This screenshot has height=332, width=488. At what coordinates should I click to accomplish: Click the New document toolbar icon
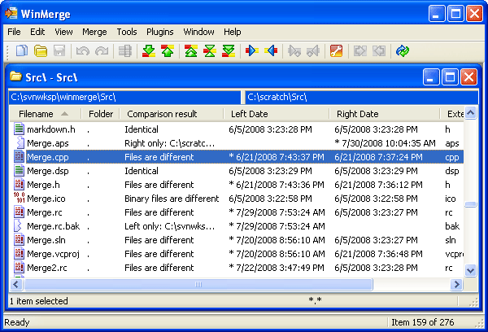coord(22,51)
